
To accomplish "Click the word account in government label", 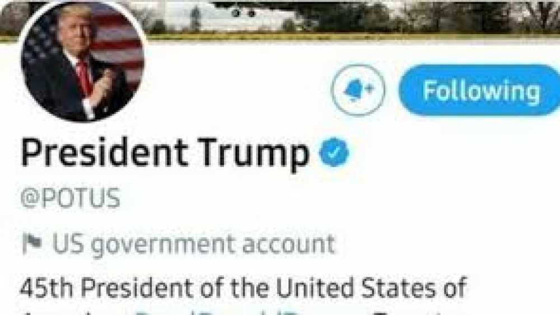I will [288, 244].
